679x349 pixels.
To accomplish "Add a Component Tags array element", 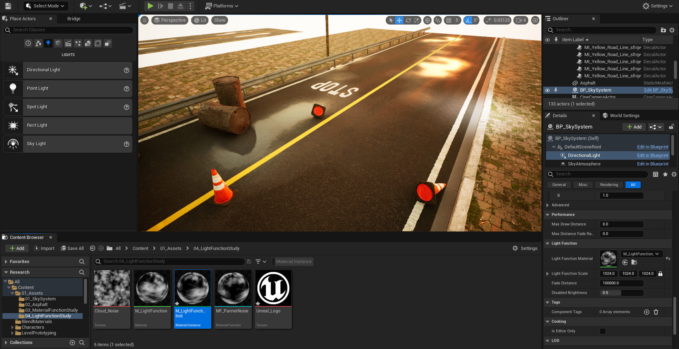I will click(x=647, y=312).
